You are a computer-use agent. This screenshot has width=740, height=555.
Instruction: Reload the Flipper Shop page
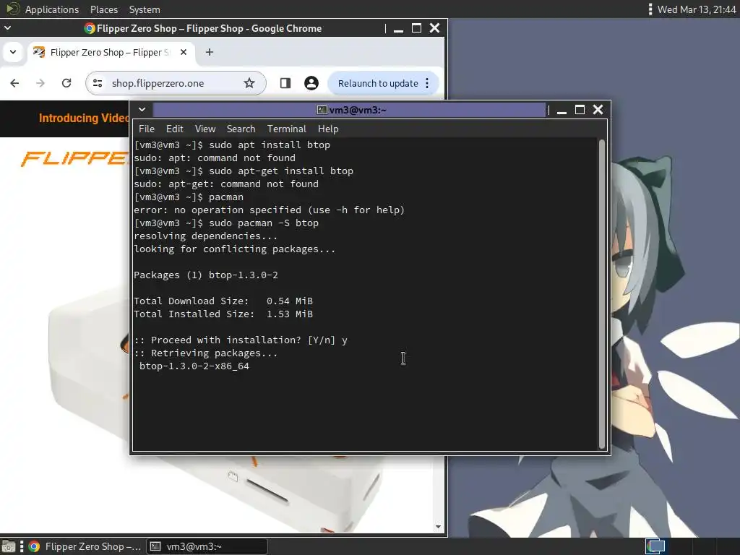[66, 83]
